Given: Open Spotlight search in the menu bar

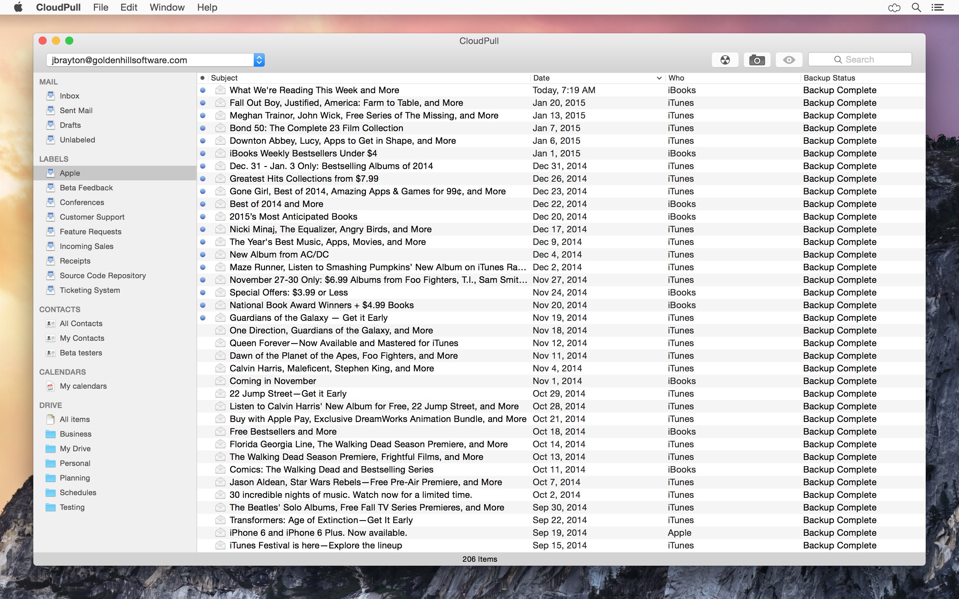Looking at the screenshot, I should [916, 8].
